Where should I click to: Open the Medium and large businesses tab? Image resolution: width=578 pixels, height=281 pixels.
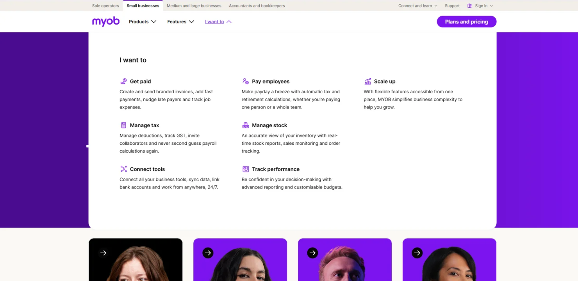tap(194, 5)
